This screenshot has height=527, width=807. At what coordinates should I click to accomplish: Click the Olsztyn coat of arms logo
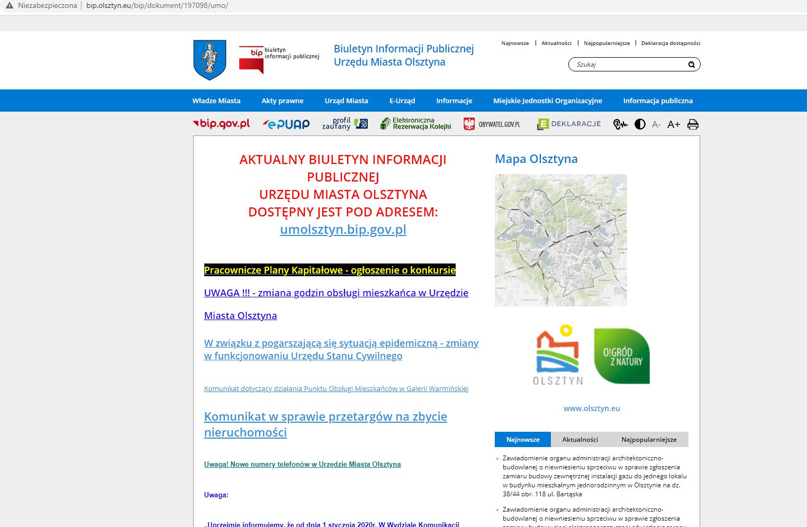point(210,60)
